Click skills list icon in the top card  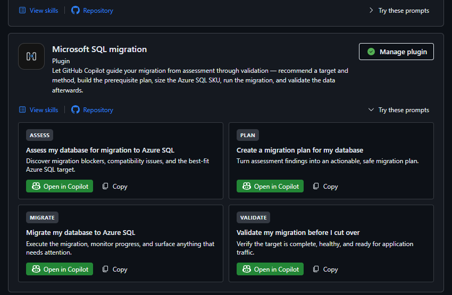pyautogui.click(x=22, y=11)
